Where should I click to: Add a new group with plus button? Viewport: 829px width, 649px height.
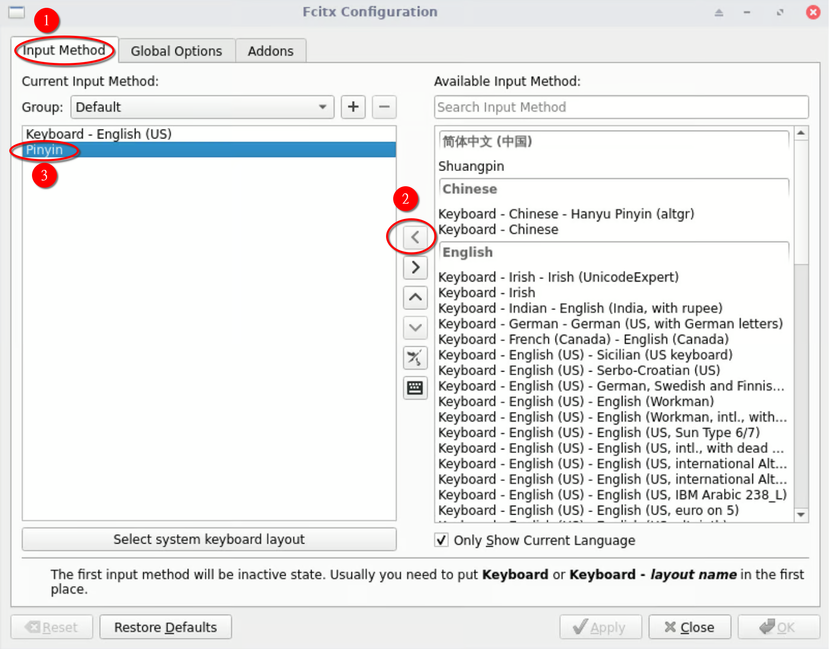click(353, 107)
